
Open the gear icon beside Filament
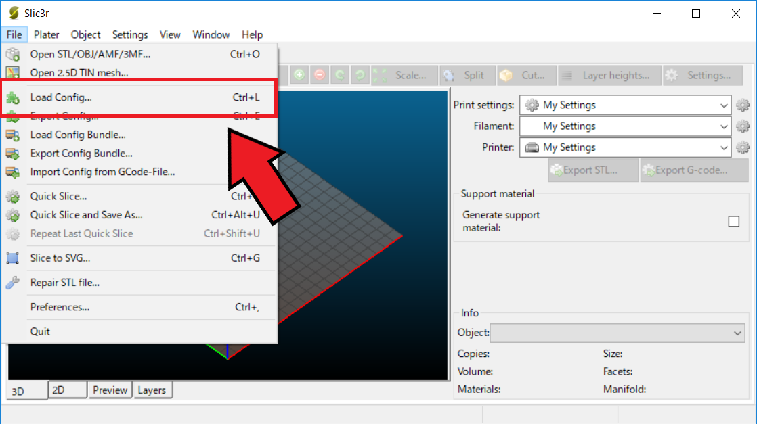point(743,126)
